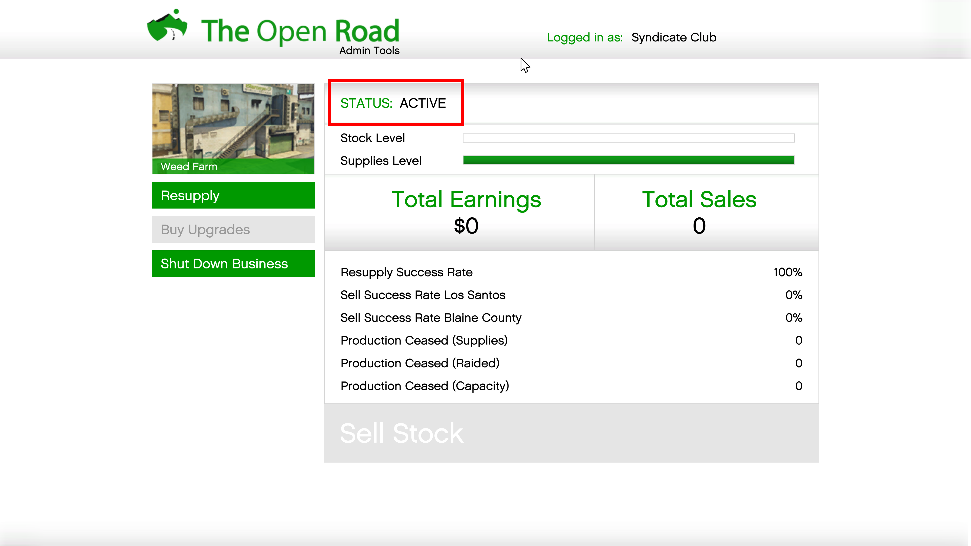Click Sell Success Rate Los Santos row

pos(571,295)
